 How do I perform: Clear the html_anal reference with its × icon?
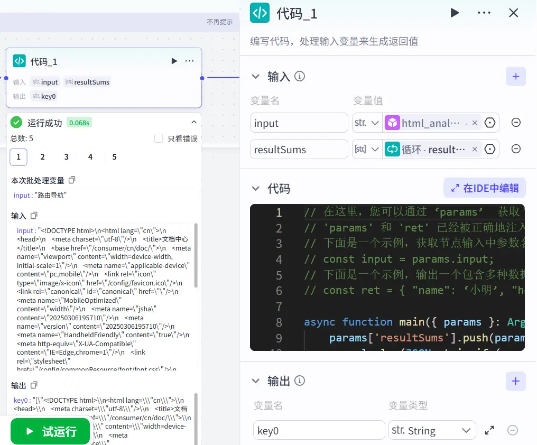pos(474,122)
